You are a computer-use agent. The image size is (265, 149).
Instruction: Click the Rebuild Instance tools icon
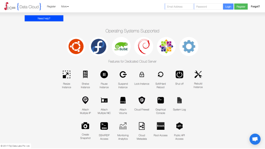pyautogui.click(x=198, y=74)
